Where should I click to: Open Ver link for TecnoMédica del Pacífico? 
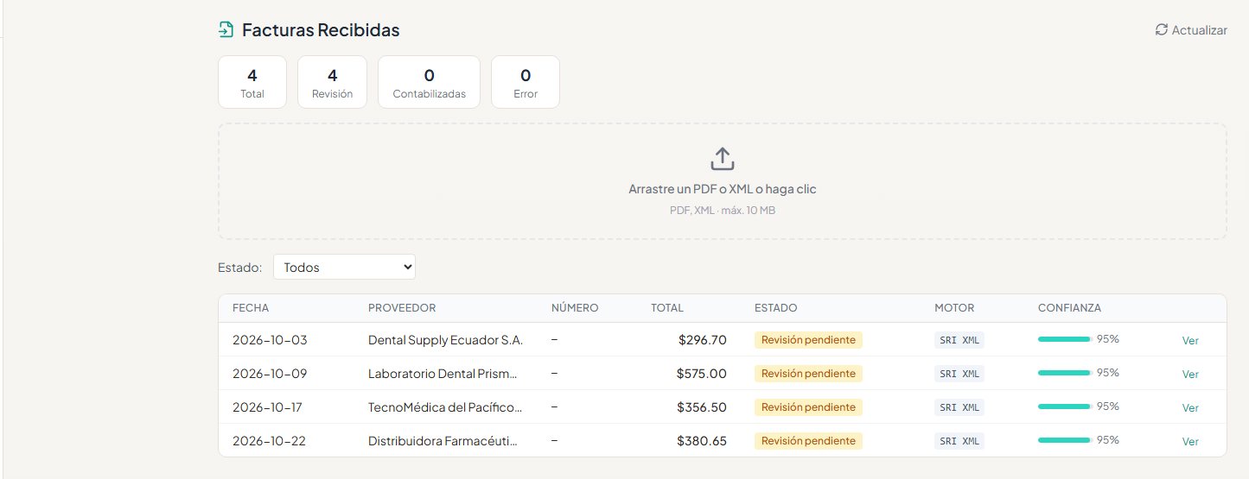(1190, 407)
